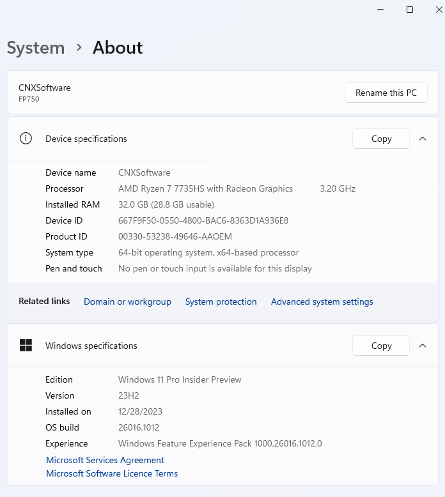Screen dimensions: 445x497
Task: Select the Device ID value
Action: [x=203, y=220]
